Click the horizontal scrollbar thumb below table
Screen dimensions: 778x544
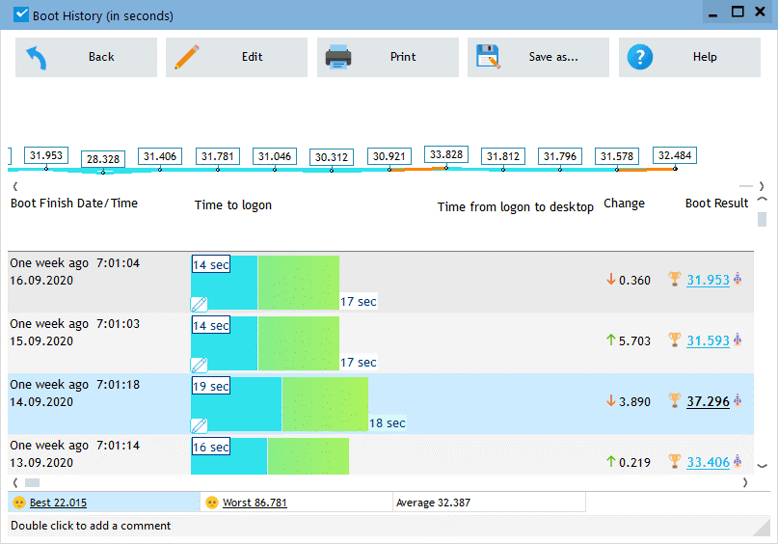(x=32, y=482)
